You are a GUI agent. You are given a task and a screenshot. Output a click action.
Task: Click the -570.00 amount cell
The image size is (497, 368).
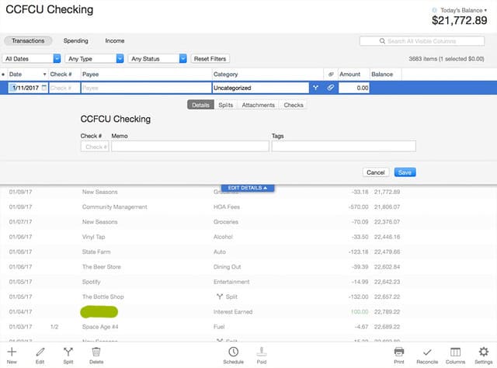[x=358, y=207]
